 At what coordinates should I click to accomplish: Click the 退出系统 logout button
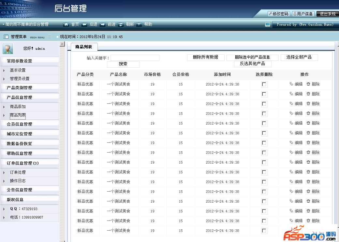tap(327, 14)
